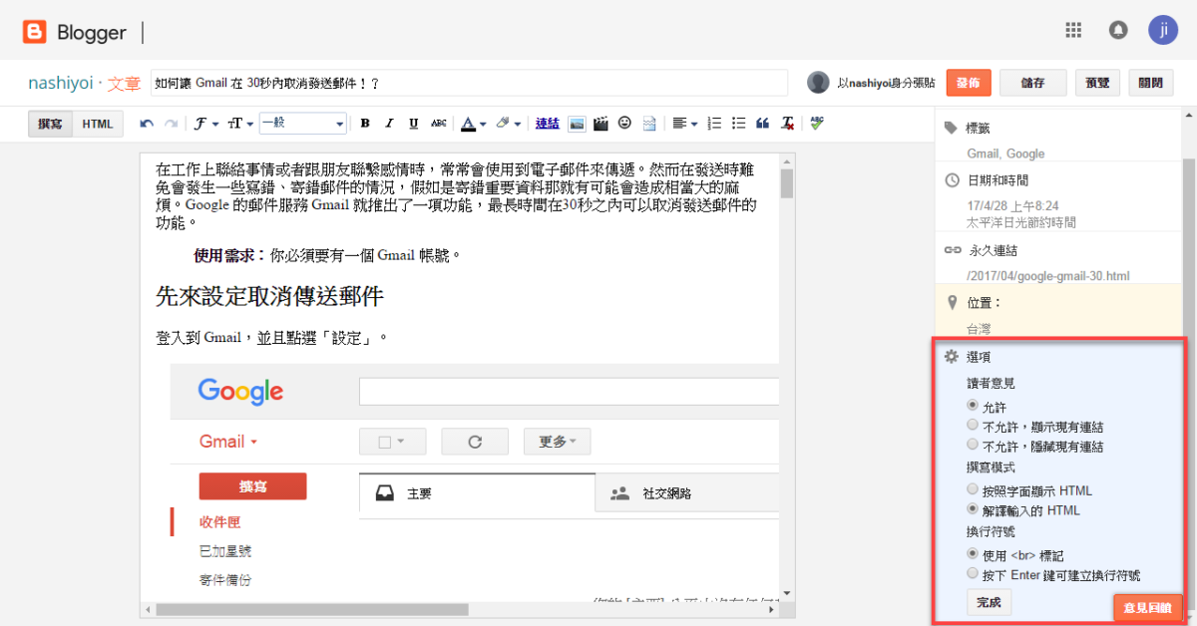Click the location pin icon

[952, 302]
